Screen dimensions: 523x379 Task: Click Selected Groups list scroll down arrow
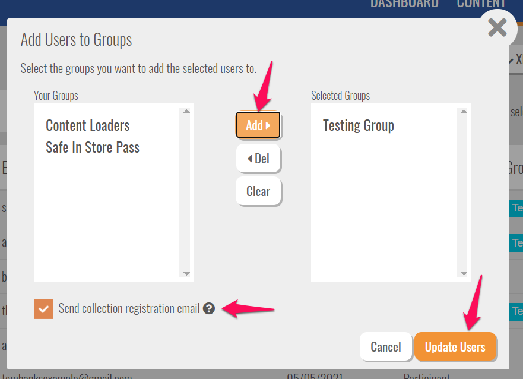coord(464,274)
